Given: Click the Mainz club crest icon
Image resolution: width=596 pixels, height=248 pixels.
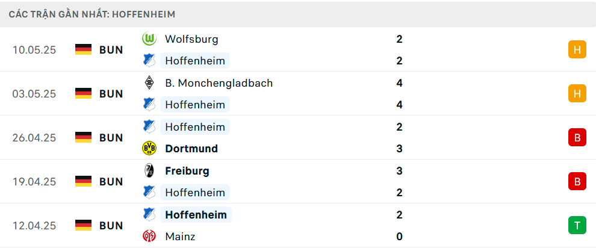Looking at the screenshot, I should pyautogui.click(x=149, y=237).
